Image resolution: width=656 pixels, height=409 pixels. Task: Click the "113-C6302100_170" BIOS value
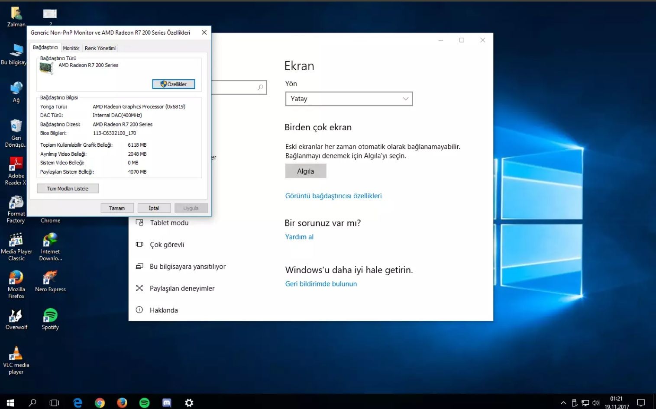pyautogui.click(x=114, y=133)
